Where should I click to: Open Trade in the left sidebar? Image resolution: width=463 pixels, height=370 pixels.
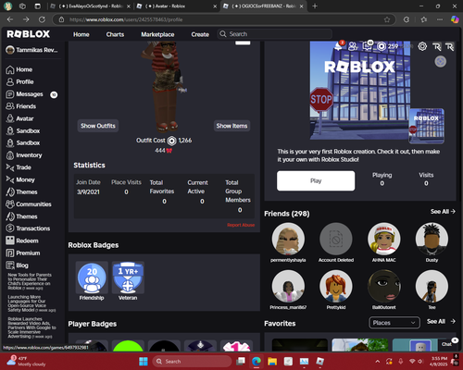(x=19, y=167)
